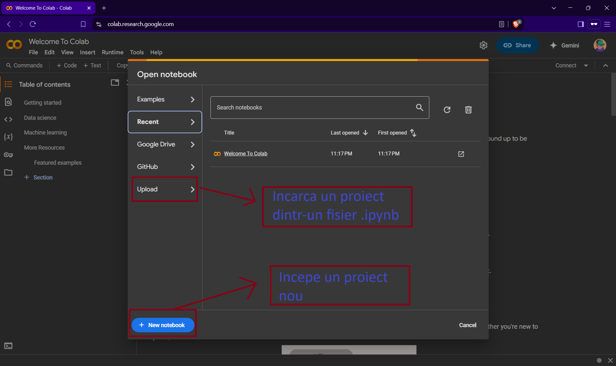This screenshot has width=616, height=366.
Task: Toggle the browser sidebar panel icon
Action: [580, 24]
